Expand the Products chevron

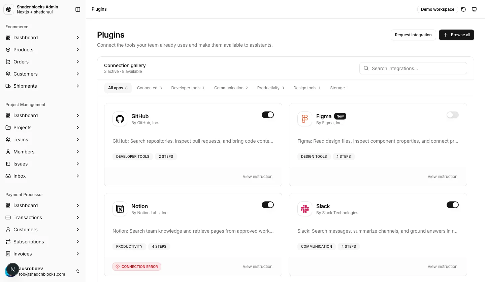[x=78, y=50]
